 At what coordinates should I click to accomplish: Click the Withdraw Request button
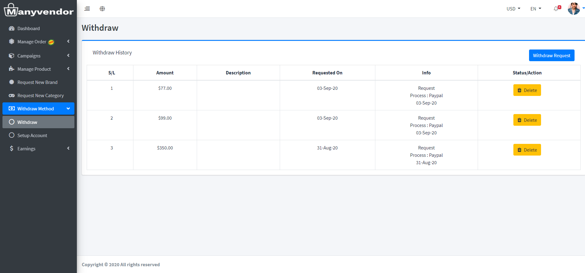[551, 55]
